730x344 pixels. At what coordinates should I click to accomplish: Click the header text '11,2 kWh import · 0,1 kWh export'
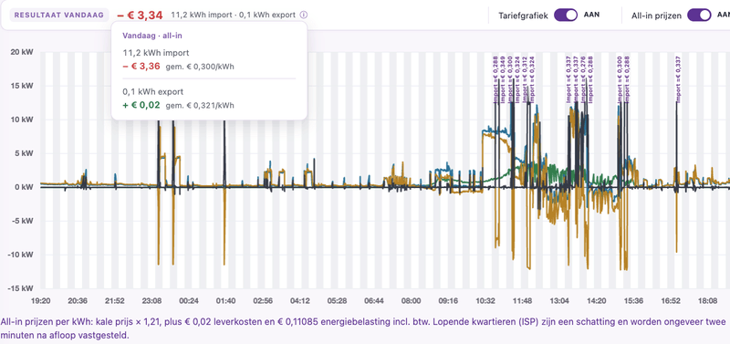tap(234, 15)
